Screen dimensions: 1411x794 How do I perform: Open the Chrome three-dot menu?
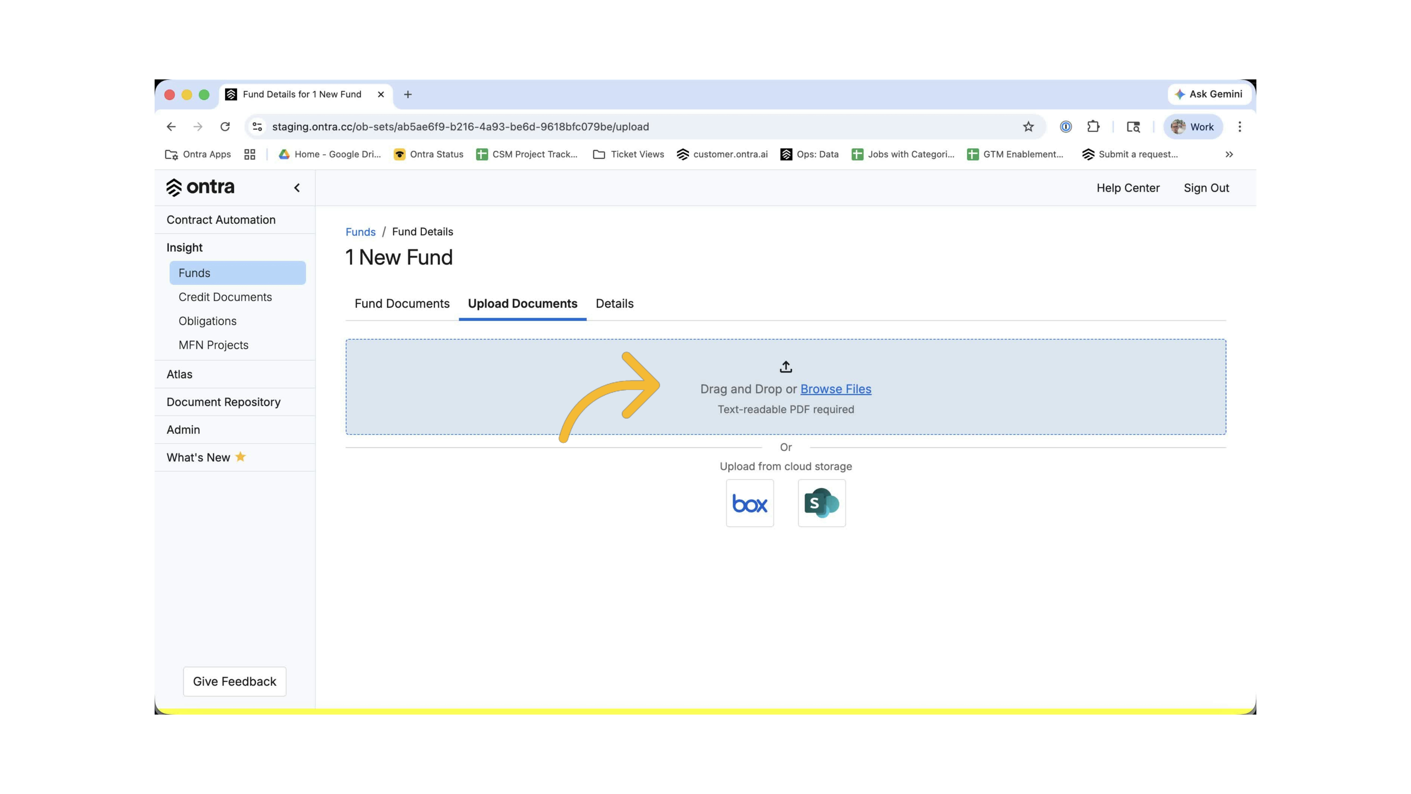(x=1239, y=126)
